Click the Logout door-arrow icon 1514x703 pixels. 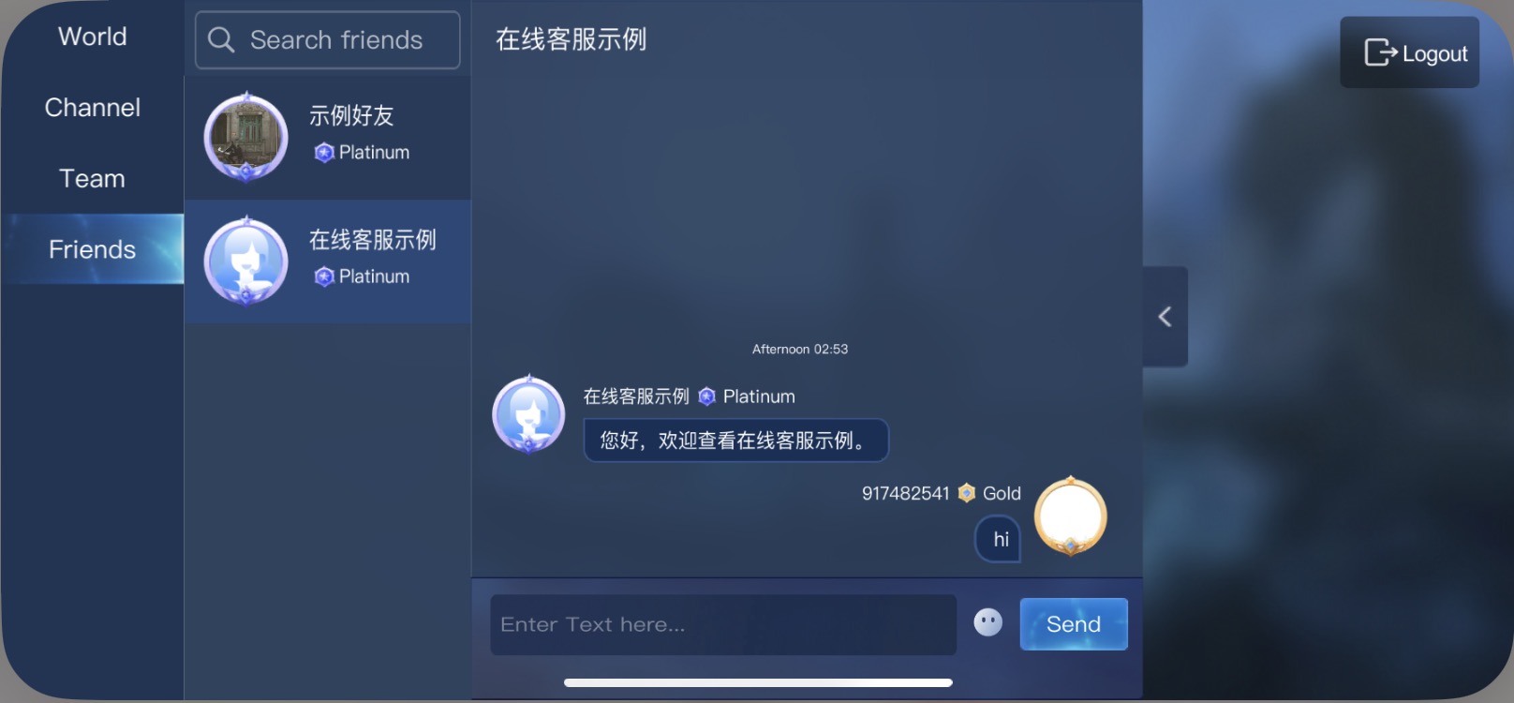pos(1380,52)
